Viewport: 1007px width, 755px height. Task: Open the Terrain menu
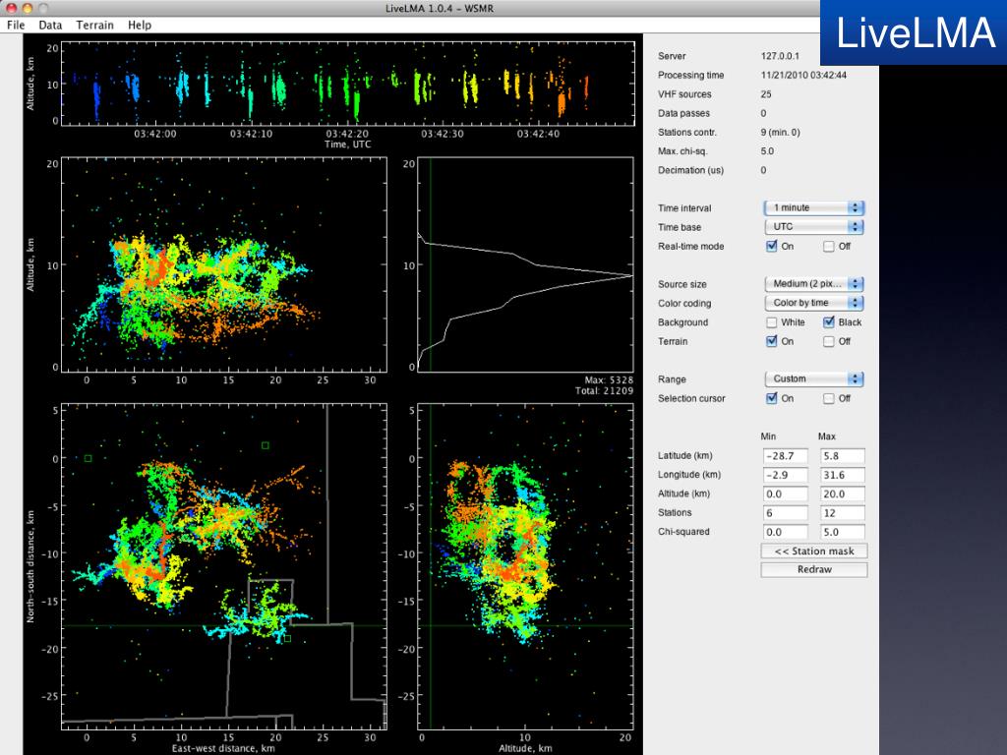click(x=94, y=25)
